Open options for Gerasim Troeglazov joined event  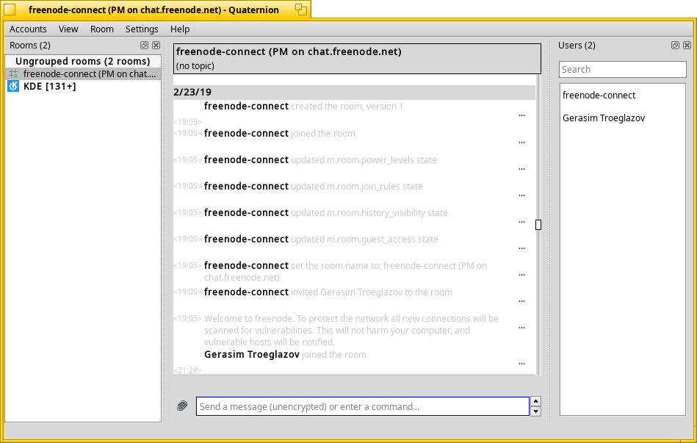coord(522,364)
